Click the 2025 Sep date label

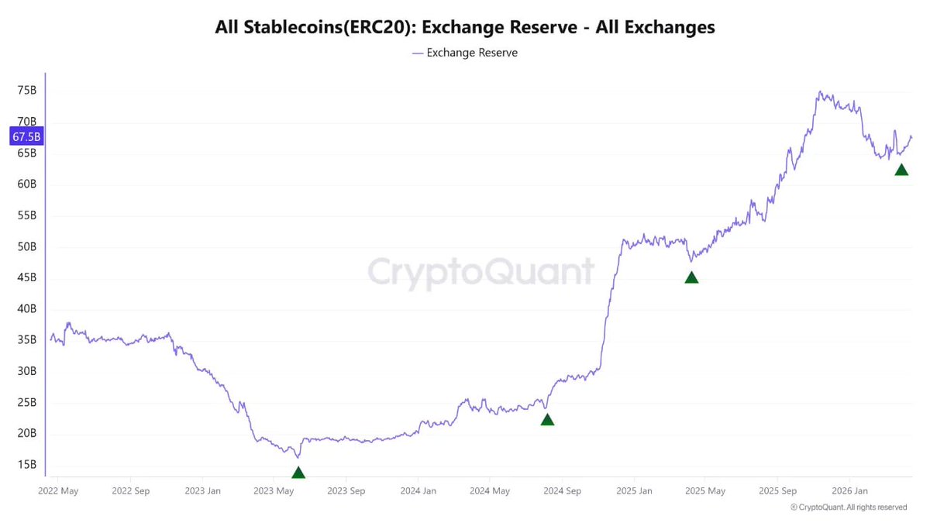click(777, 490)
